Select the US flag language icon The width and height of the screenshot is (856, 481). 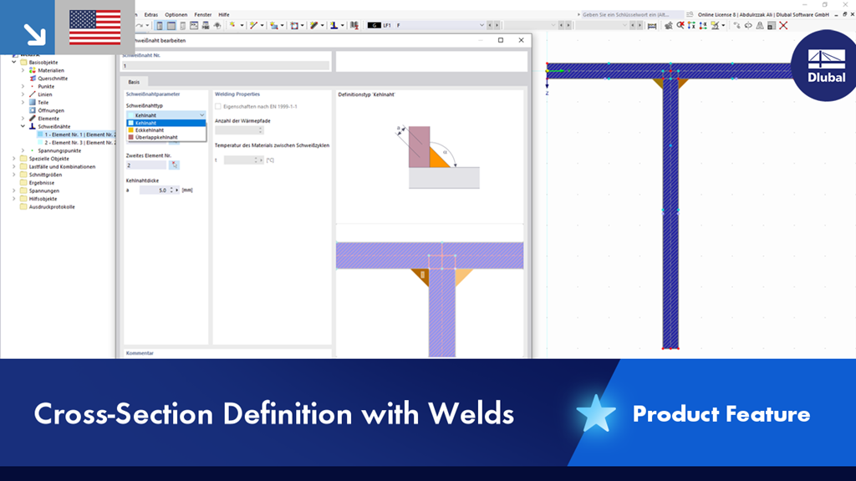pos(94,25)
